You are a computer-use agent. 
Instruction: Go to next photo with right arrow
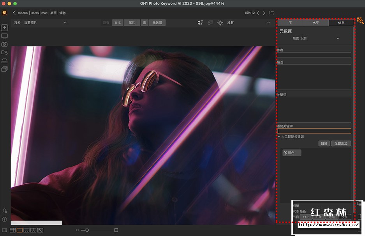click(x=264, y=13)
